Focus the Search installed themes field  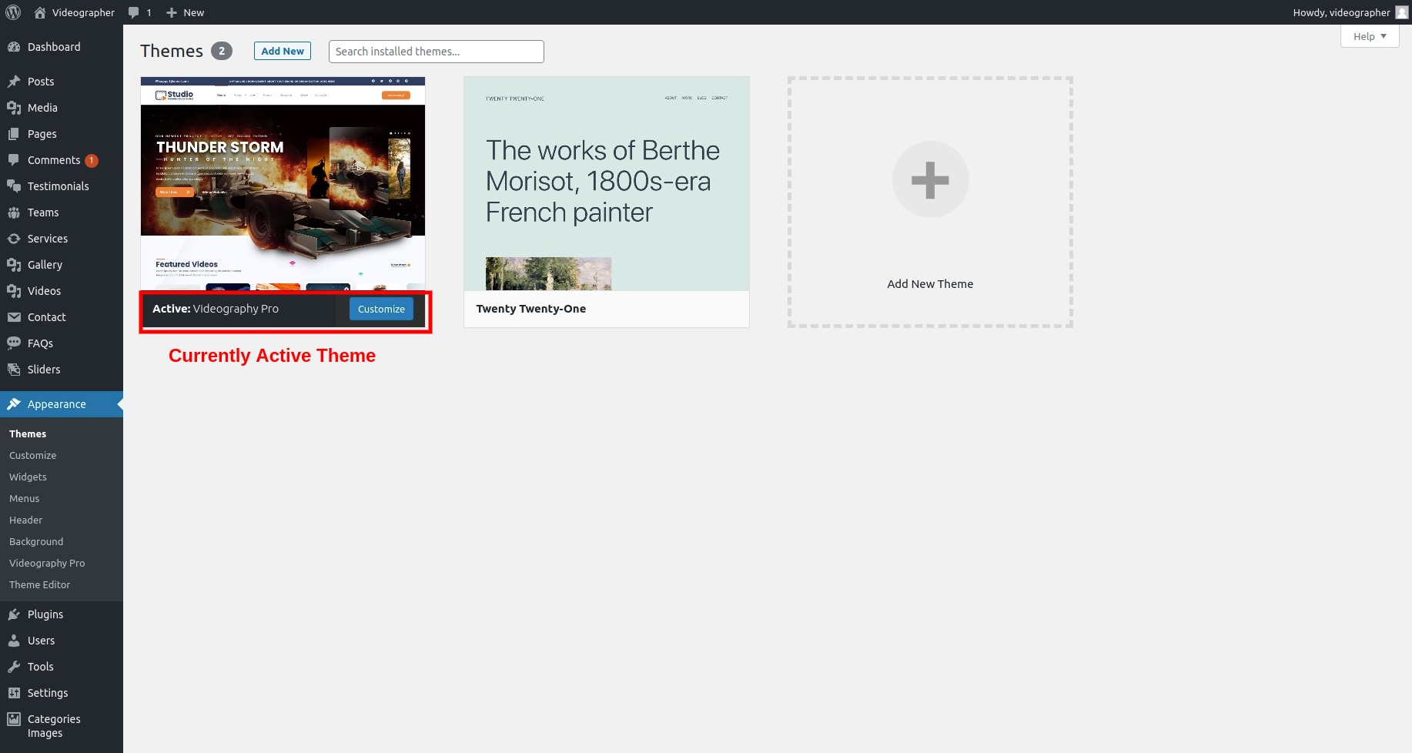pyautogui.click(x=436, y=52)
